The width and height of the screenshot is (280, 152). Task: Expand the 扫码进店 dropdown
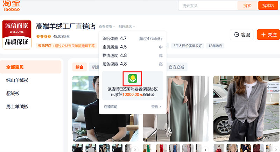pyautogui.click(x=126, y=26)
